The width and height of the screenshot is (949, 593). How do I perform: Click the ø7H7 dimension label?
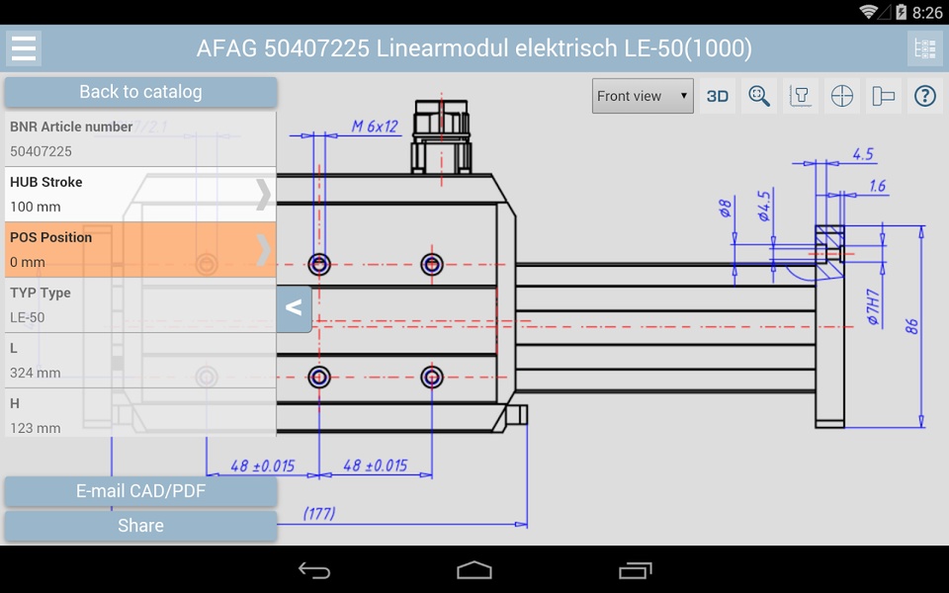872,307
